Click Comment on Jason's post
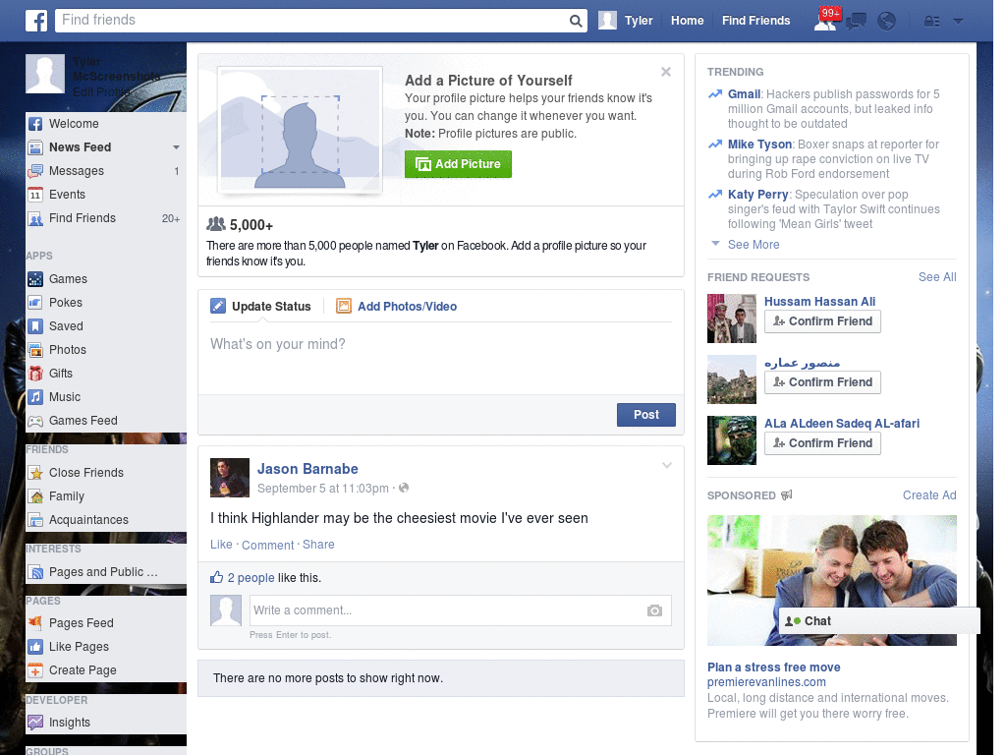 267,545
